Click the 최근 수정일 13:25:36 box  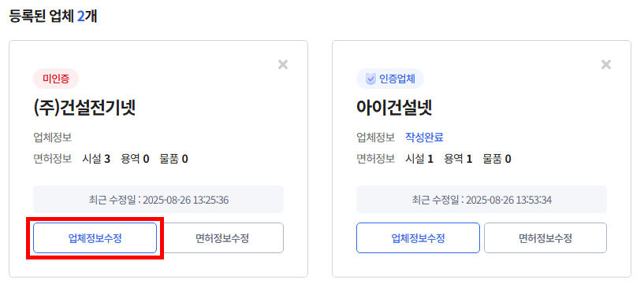(x=158, y=200)
